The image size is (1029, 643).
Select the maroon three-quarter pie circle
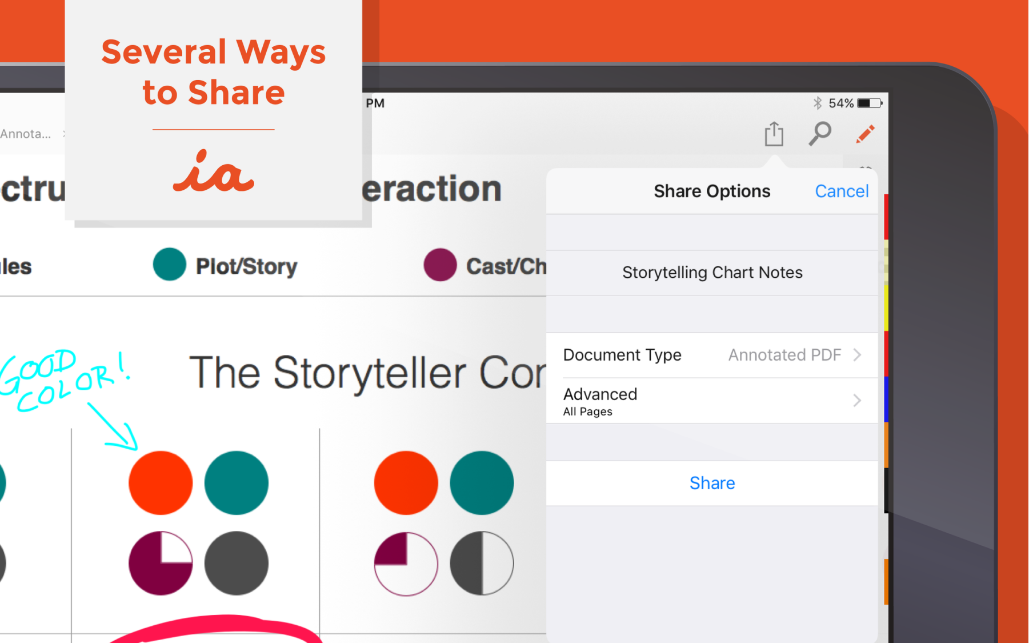click(x=161, y=564)
